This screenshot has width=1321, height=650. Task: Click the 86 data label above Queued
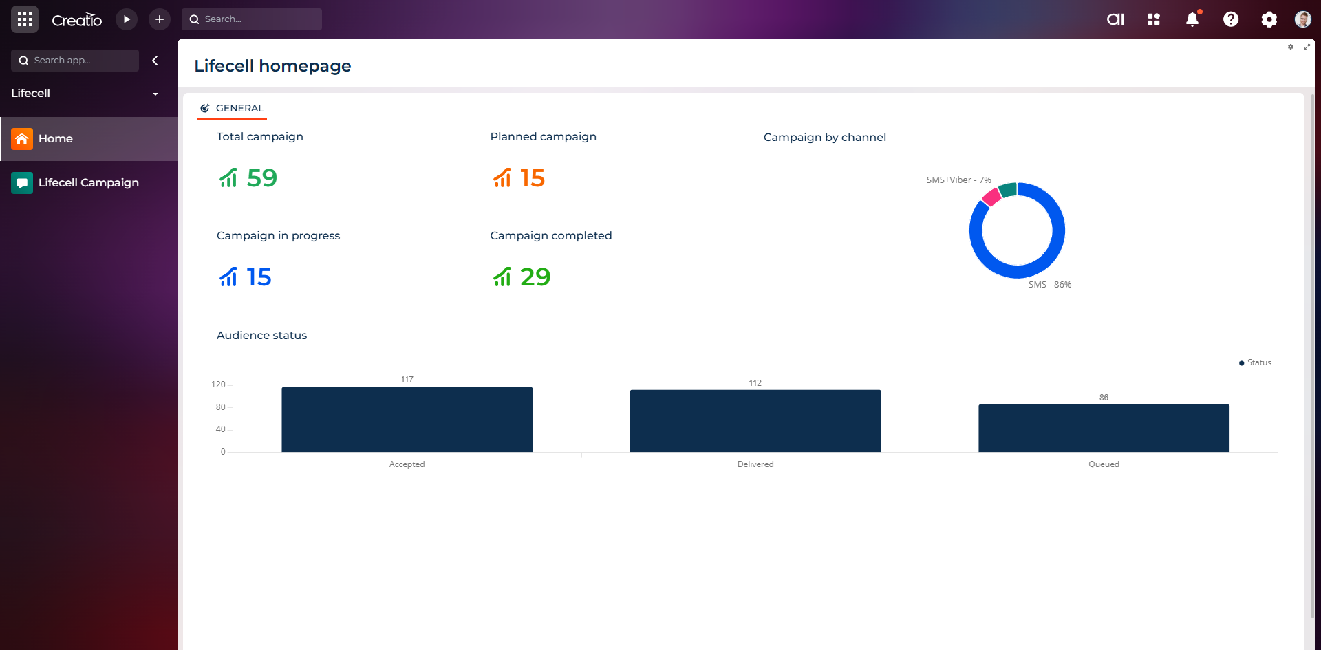(x=1104, y=398)
